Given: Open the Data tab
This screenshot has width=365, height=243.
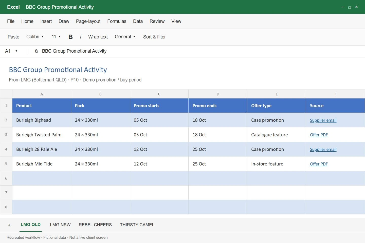Looking at the screenshot, I should pos(138,21).
